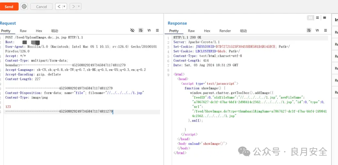338x165 pixels.
Task: Open the history dropdown beside the back arrow
Action: [64, 7]
